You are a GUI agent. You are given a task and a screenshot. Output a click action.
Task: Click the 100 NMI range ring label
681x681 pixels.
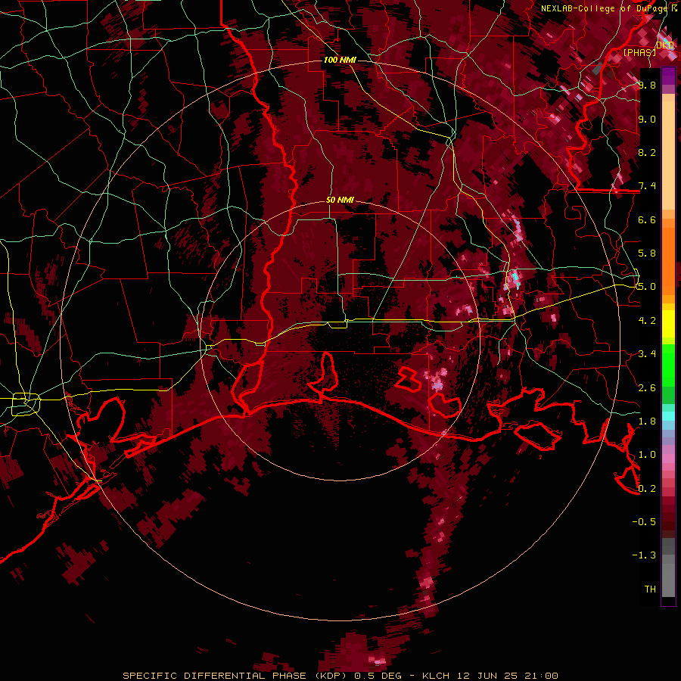click(340, 60)
